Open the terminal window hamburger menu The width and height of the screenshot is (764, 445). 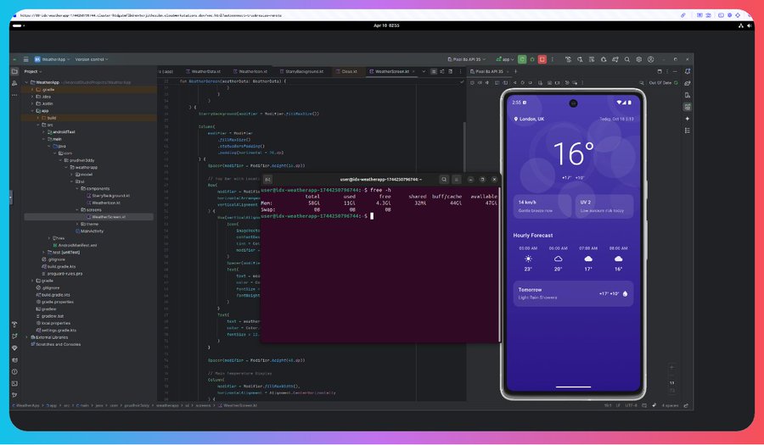click(456, 180)
